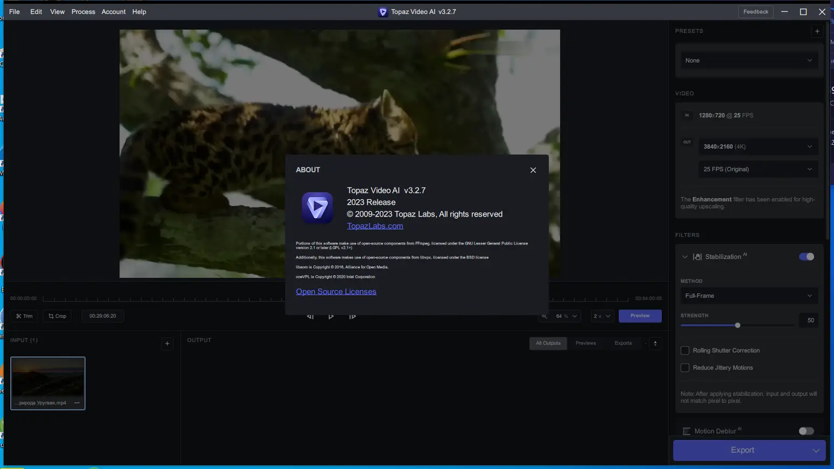The height and width of the screenshot is (469, 834).
Task: Open the File menu
Action: (15, 12)
